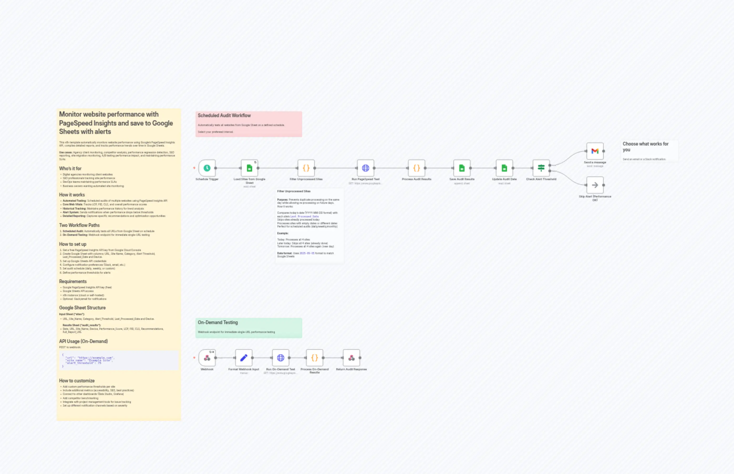This screenshot has height=474, width=734.
Task: Select the Update Audit Date node
Action: pyautogui.click(x=504, y=168)
